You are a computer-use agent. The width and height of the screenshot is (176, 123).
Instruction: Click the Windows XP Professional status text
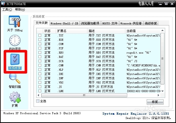tap(42, 113)
